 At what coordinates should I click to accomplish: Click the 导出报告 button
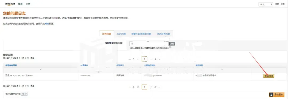277,94
